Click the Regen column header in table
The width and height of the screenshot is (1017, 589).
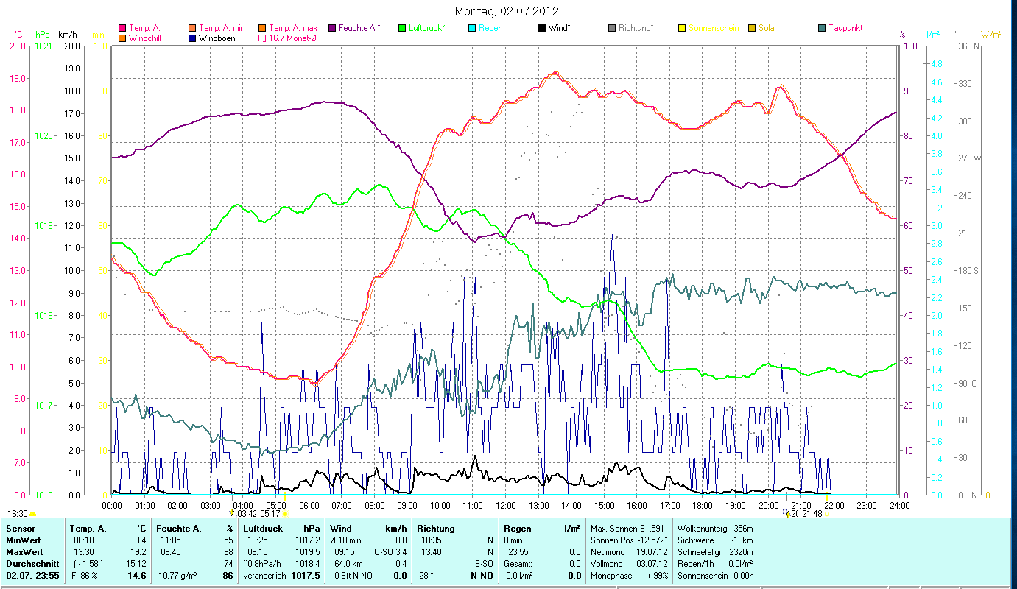coord(518,529)
